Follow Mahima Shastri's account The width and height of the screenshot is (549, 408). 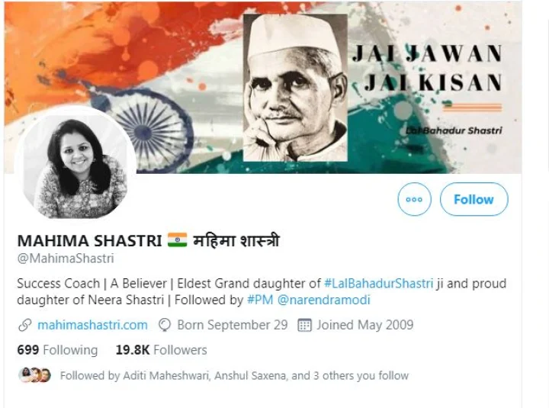click(x=474, y=199)
